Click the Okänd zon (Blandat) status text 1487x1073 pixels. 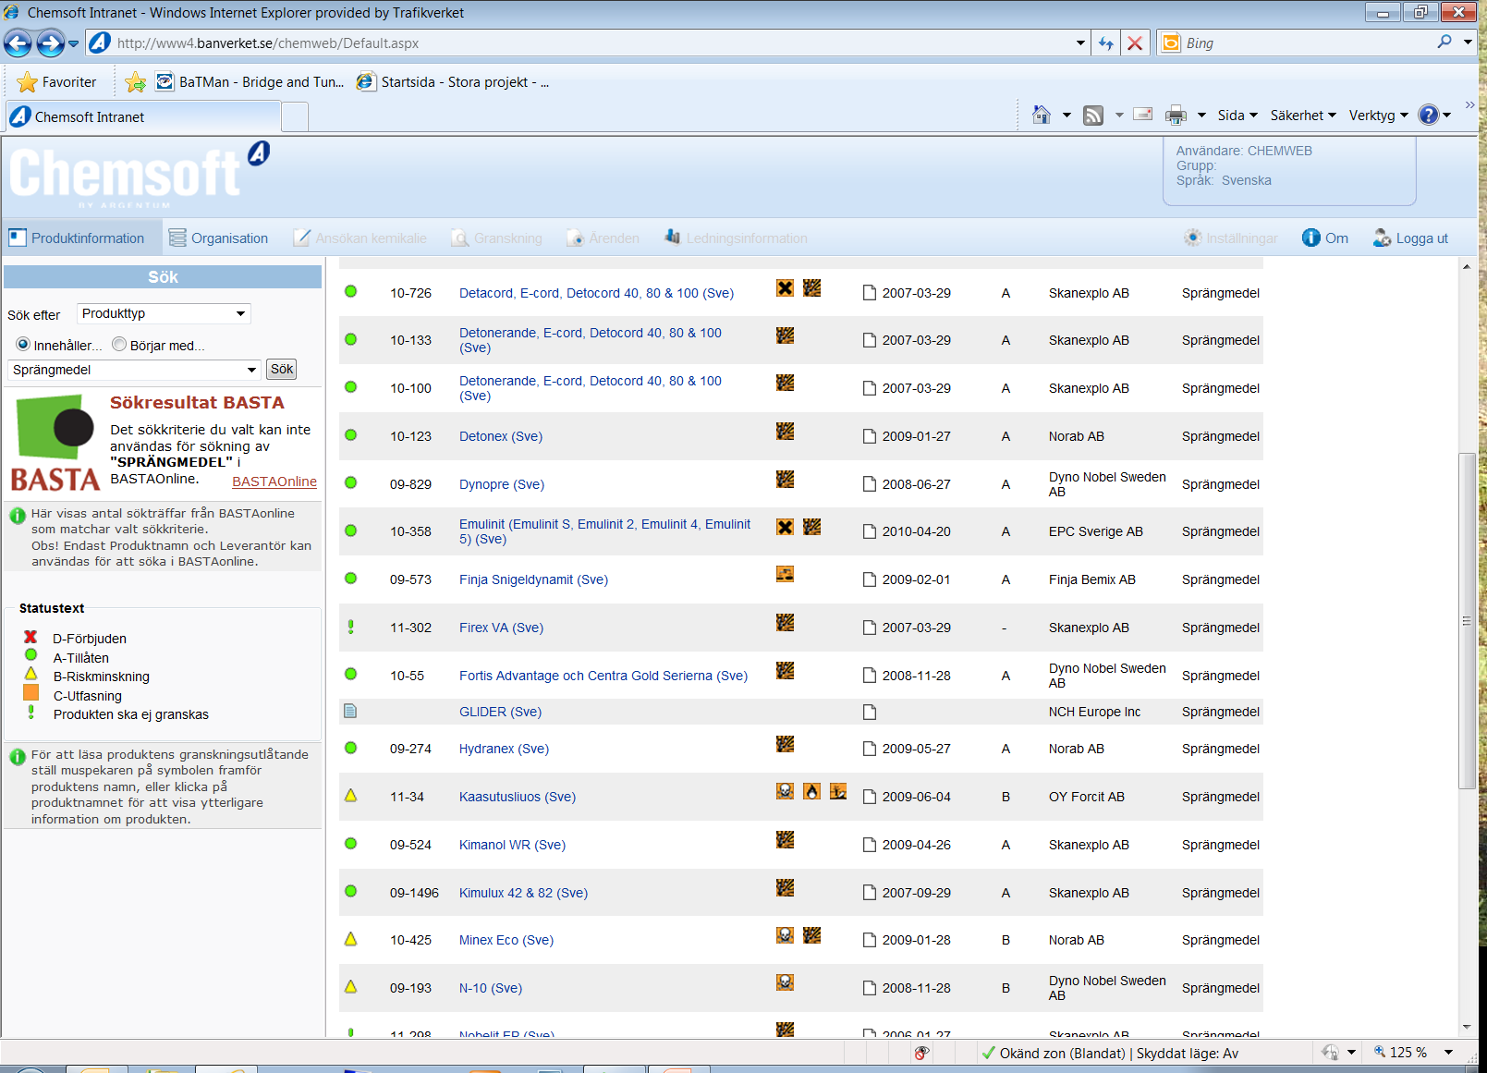pos(1062,1053)
